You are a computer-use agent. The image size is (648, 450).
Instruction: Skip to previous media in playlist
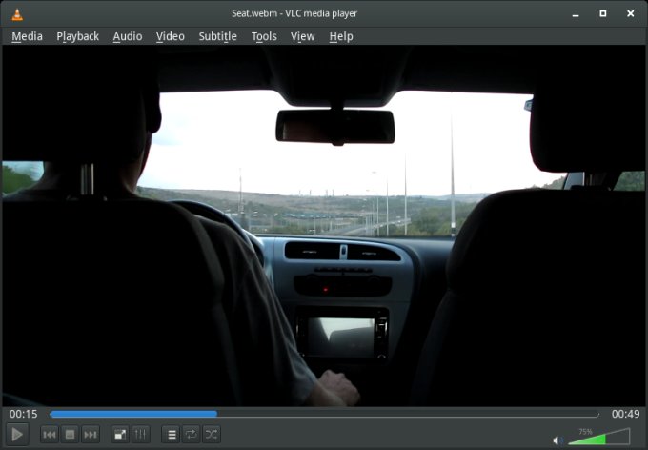coord(50,435)
